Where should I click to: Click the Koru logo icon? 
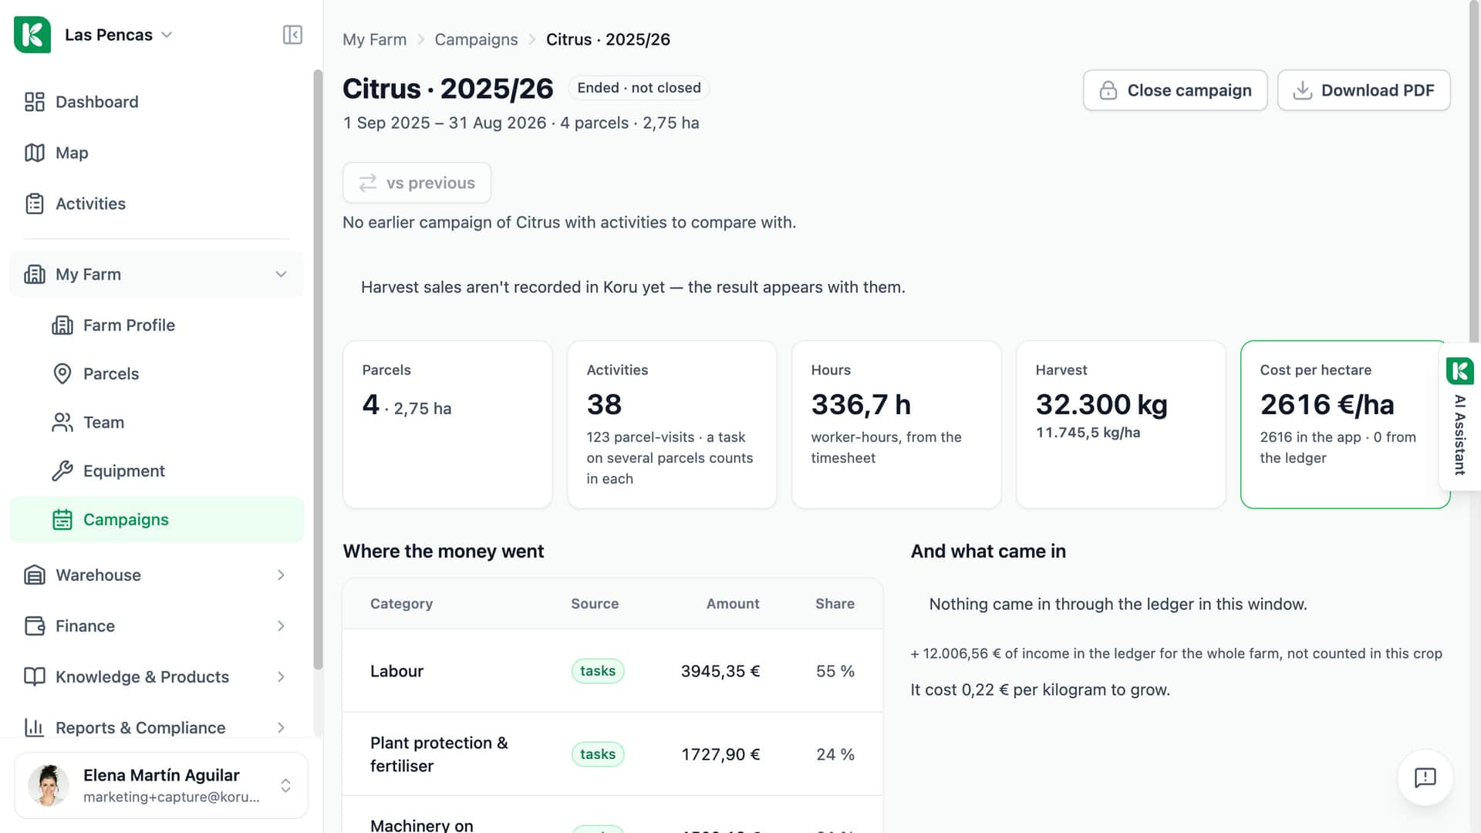[32, 35]
